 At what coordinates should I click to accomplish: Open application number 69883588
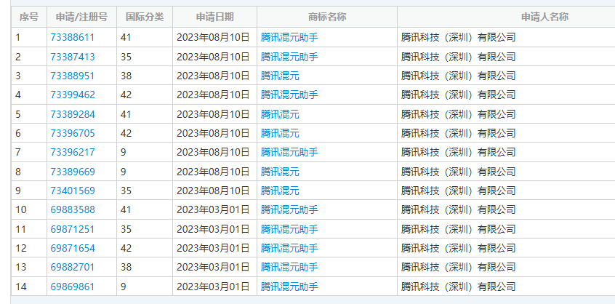73,209
